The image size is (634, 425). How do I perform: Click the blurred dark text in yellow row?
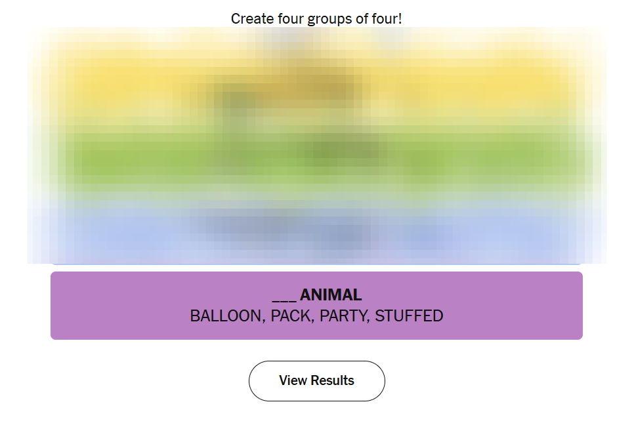tap(289, 92)
